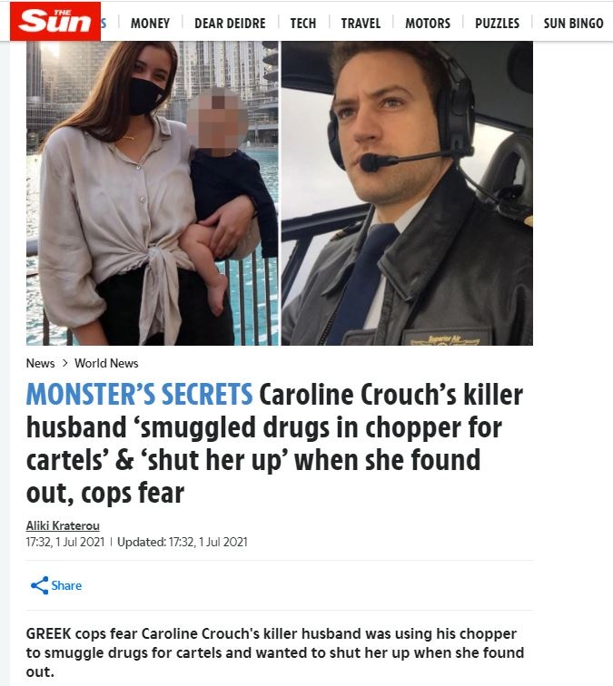Image resolution: width=613 pixels, height=686 pixels.
Task: Go to the Tech section
Action: (x=303, y=23)
